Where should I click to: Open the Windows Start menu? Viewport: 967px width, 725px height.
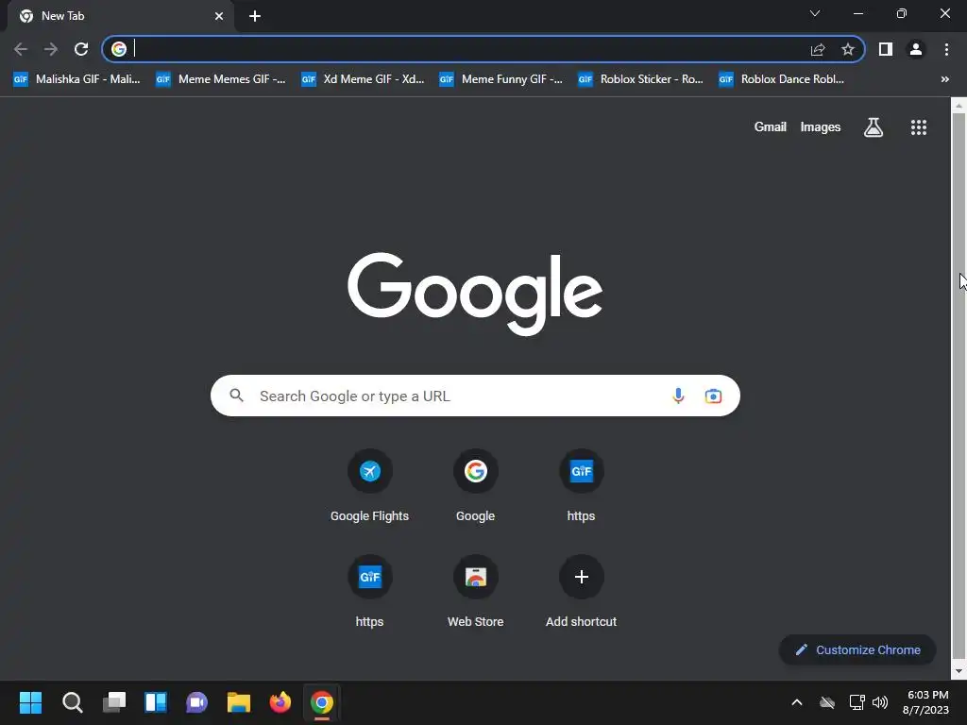[x=30, y=702]
